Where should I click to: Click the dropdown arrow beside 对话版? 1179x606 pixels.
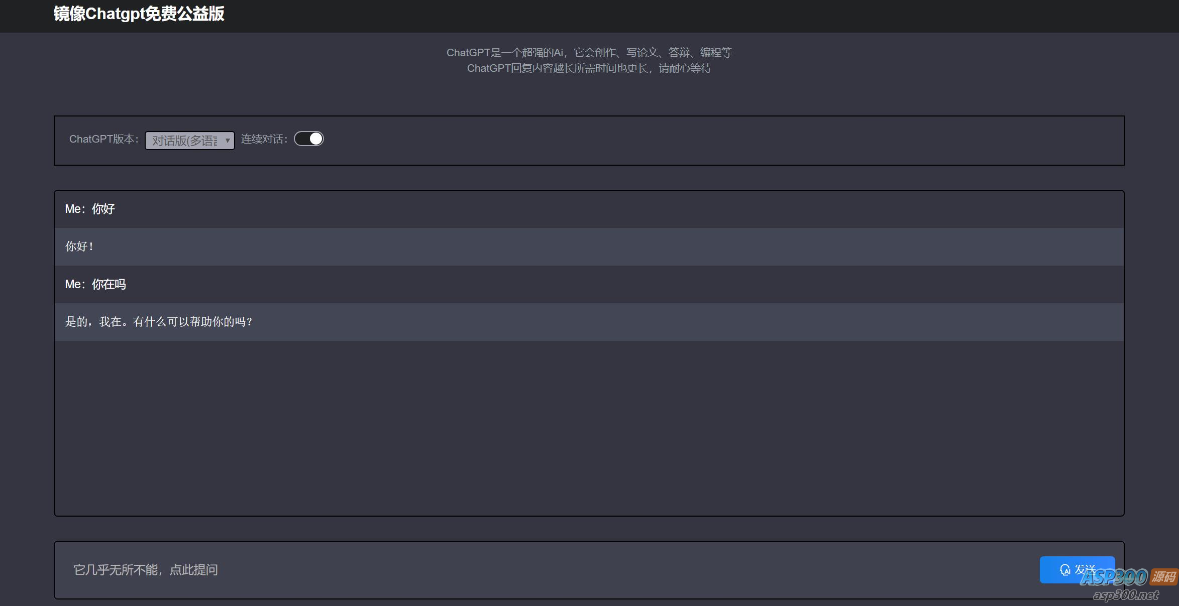coord(228,141)
